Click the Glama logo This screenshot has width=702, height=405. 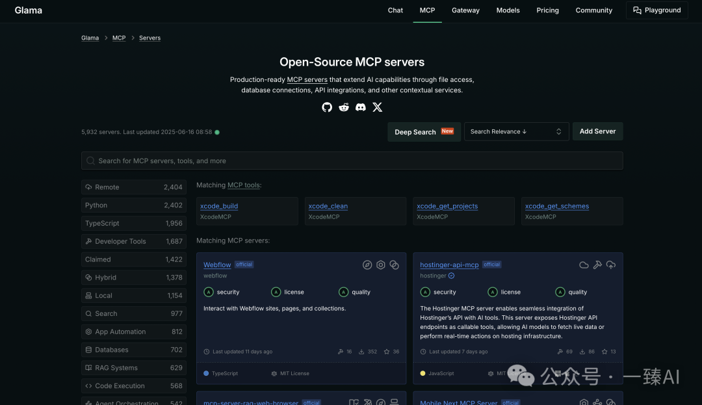tap(28, 10)
